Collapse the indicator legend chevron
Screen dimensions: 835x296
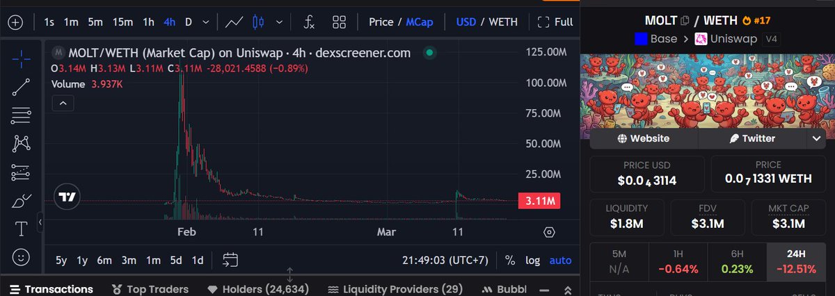pyautogui.click(x=62, y=104)
